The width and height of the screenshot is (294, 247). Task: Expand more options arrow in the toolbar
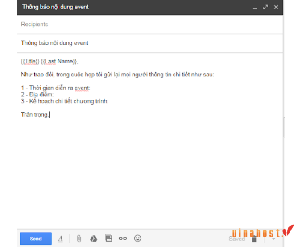[x=273, y=239]
